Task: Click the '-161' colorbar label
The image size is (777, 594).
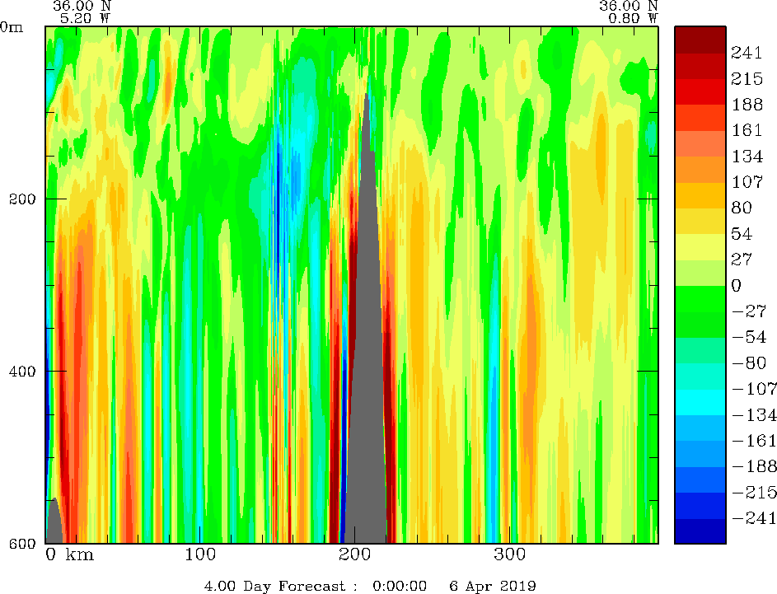Action: [754, 441]
